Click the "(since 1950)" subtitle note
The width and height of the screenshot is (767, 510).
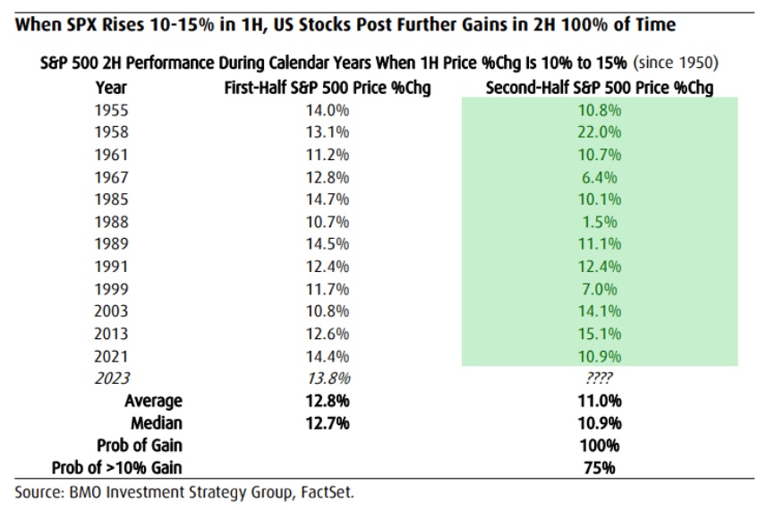[x=676, y=63]
